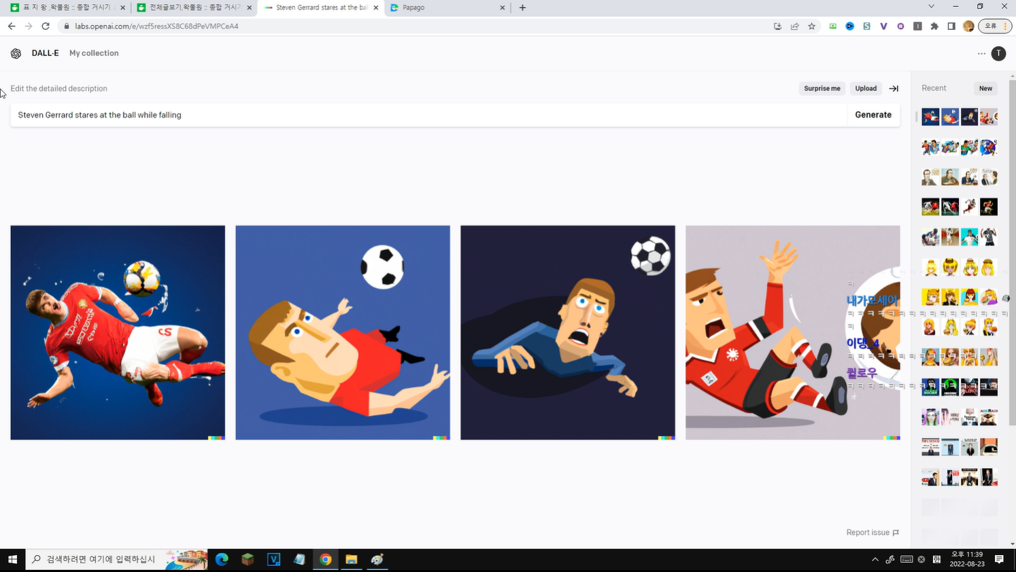Screen dimensions: 1016x572
Task: Bookmark this page with the star icon
Action: [811, 26]
